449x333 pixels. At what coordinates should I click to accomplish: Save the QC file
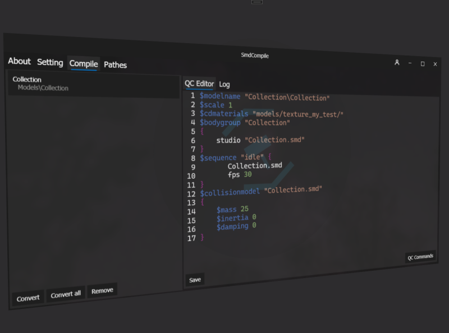click(x=195, y=280)
